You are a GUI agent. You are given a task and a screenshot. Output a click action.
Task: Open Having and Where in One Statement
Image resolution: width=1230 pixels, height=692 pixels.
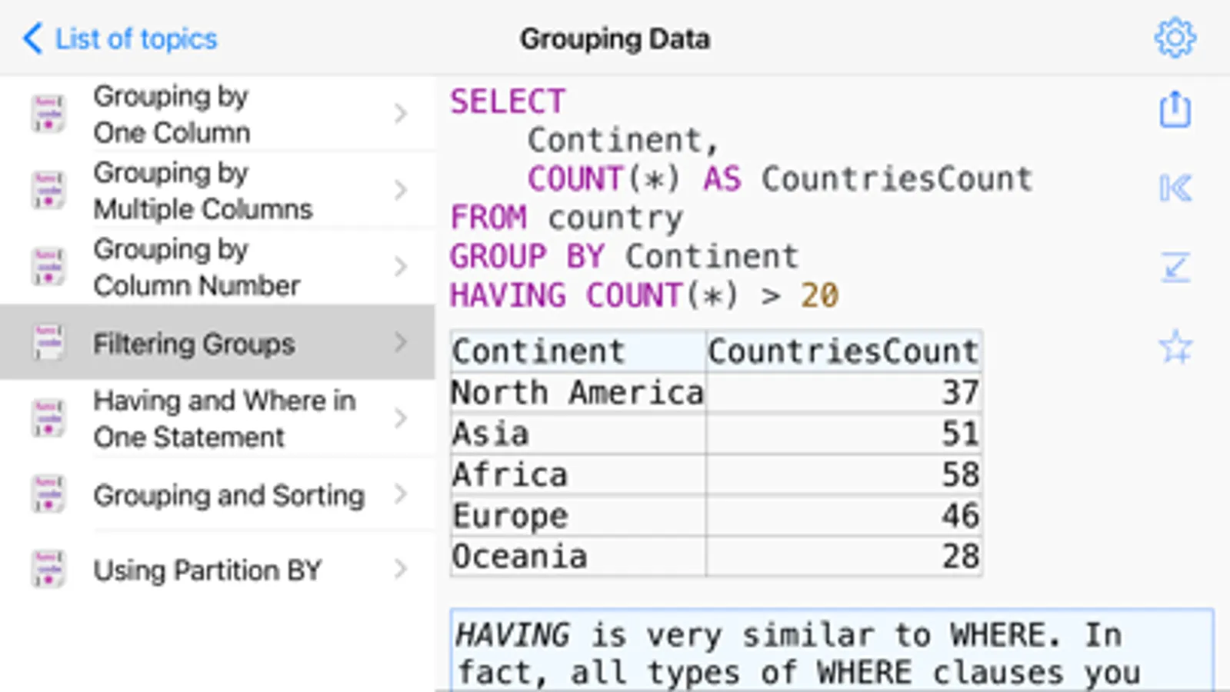click(223, 418)
